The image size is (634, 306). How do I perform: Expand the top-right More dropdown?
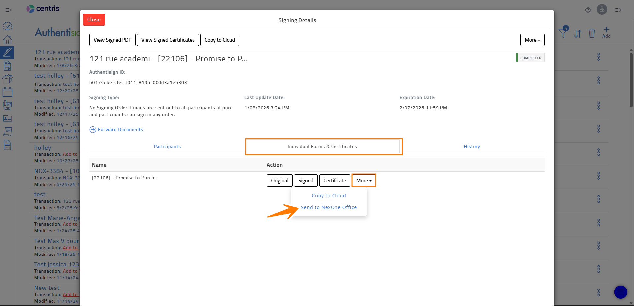pyautogui.click(x=532, y=40)
